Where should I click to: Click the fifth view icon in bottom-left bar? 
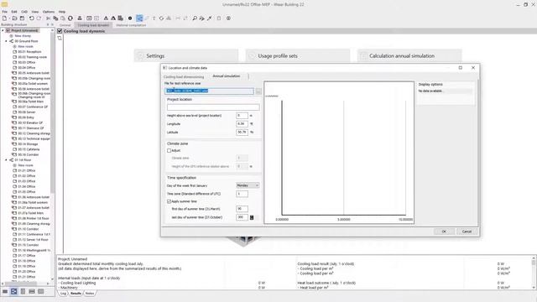(x=41, y=291)
